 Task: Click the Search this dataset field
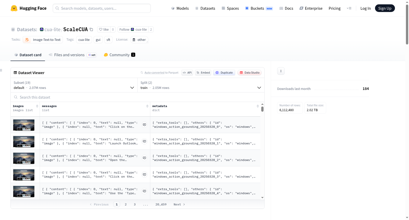138,97
